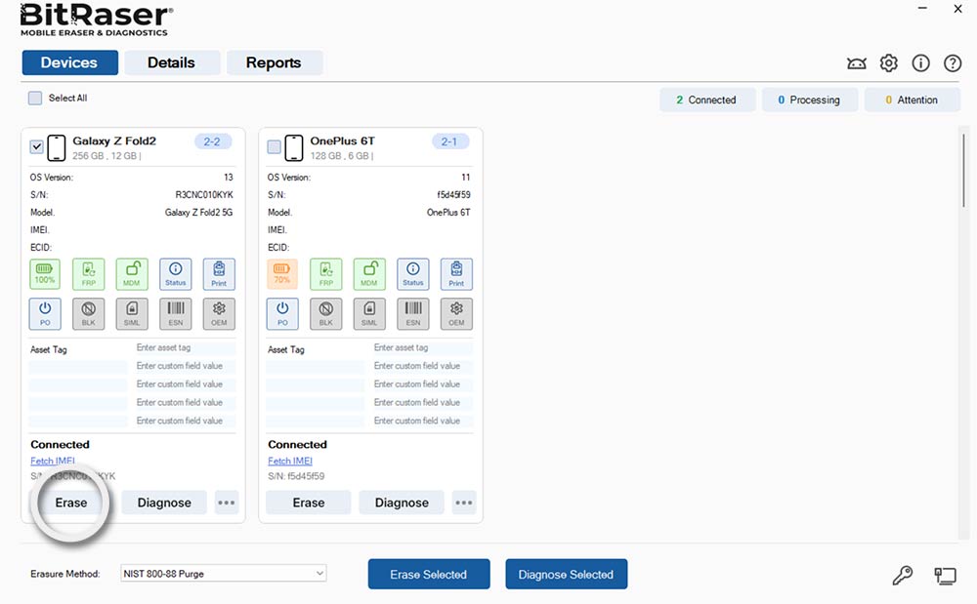Click the Diagnose Selected button
The image size is (977, 604).
[x=566, y=574]
